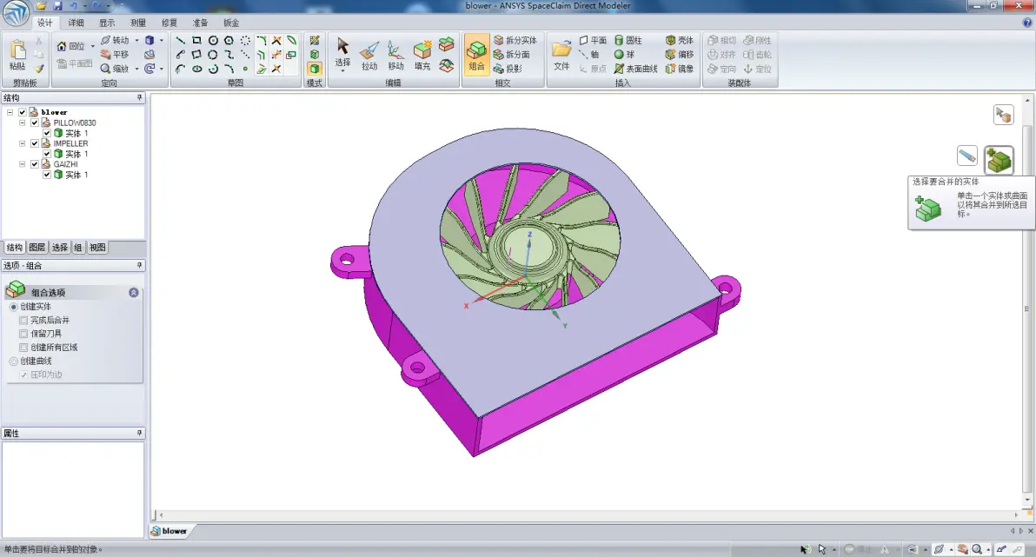Screen dimensions: 1036x557
Task: Open the 测量 ribbon tab
Action: (137, 23)
